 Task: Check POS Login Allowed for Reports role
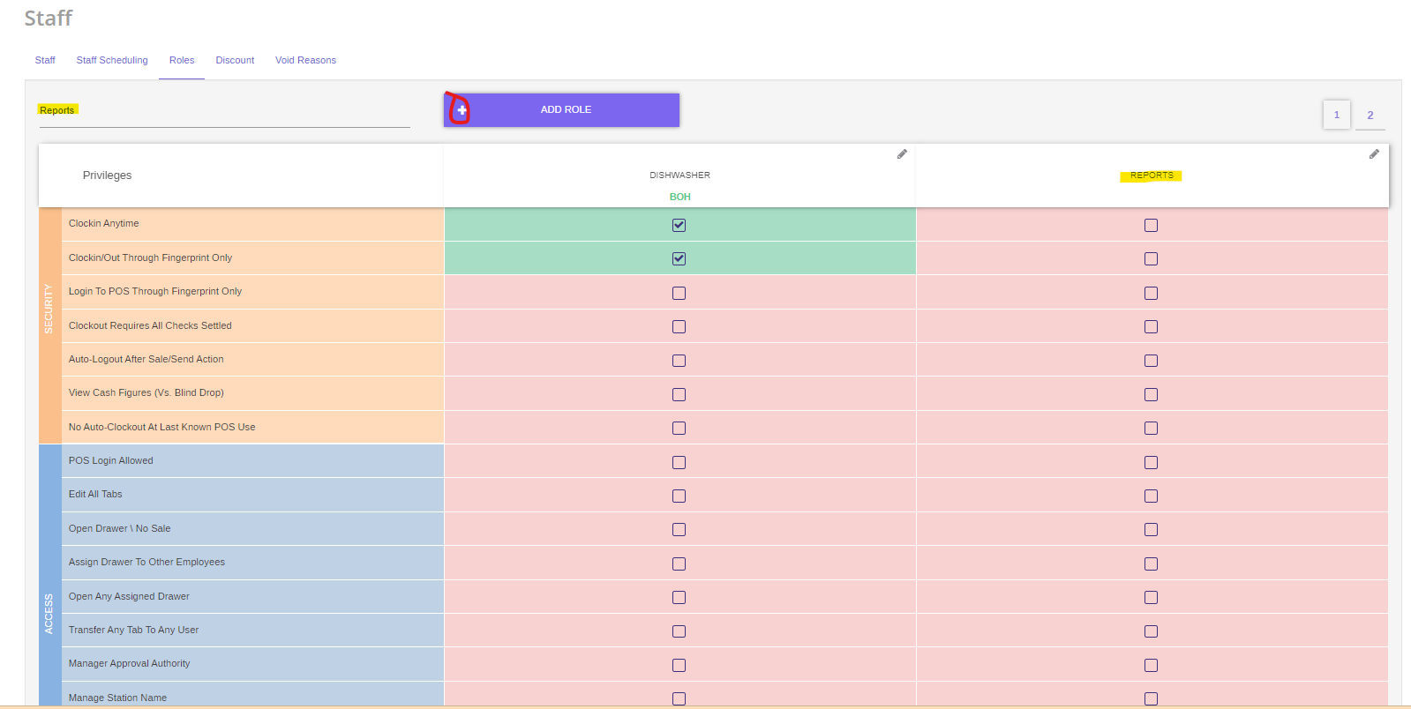pyautogui.click(x=1151, y=462)
